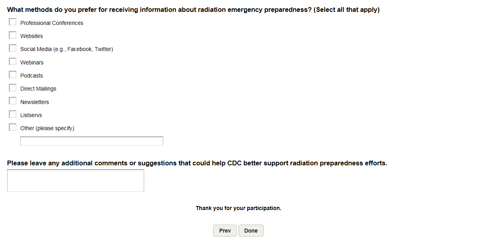The width and height of the screenshot is (478, 248).
Task: Check the Listservs checkbox
Action: [13, 114]
